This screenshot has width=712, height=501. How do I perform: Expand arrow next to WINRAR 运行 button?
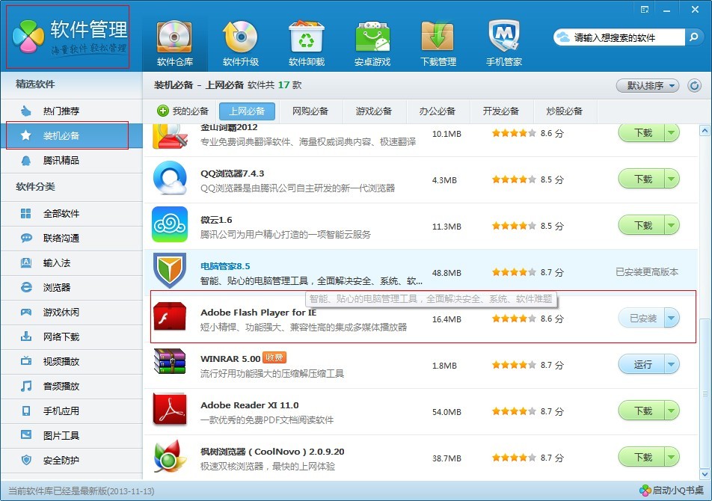(672, 364)
